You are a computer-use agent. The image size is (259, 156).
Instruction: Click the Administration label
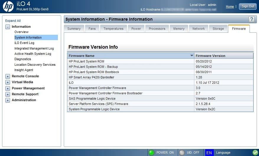point(24,100)
